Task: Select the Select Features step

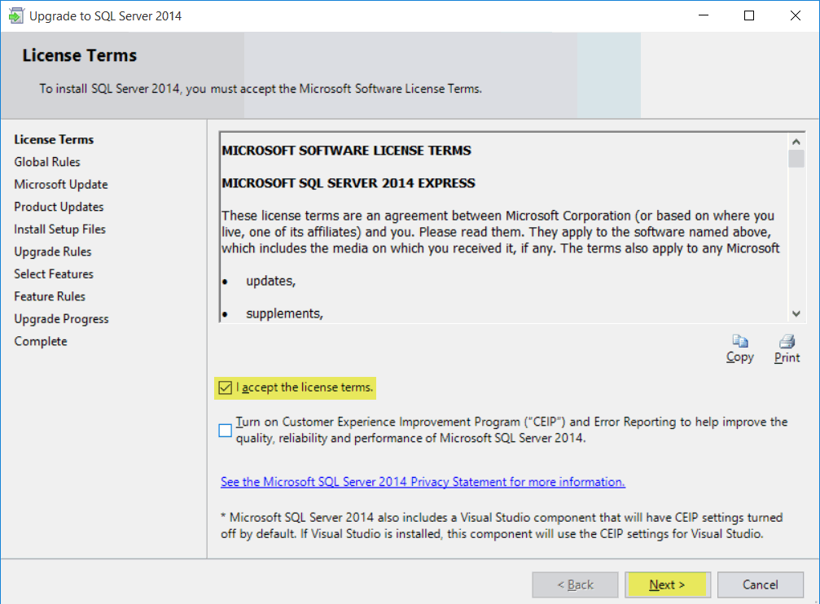Action: coord(54,274)
